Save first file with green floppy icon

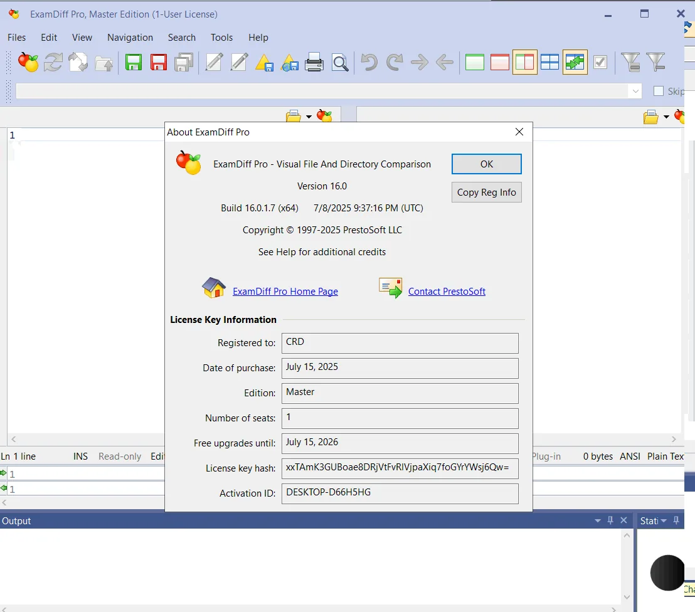tap(134, 62)
